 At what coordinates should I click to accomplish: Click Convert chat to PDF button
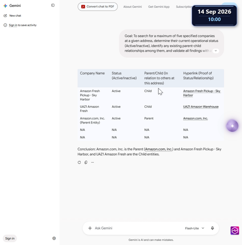point(97,6)
